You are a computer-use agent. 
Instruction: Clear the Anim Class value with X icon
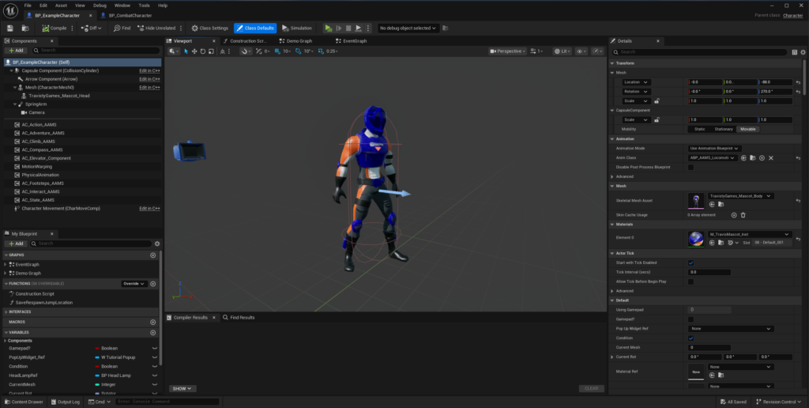point(771,158)
